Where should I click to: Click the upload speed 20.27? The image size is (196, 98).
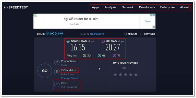pyautogui.click(x=113, y=48)
